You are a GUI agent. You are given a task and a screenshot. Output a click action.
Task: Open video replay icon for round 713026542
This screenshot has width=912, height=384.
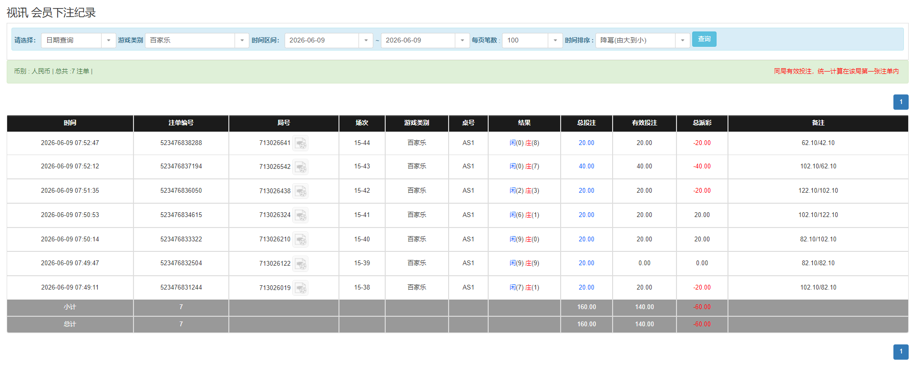point(300,167)
